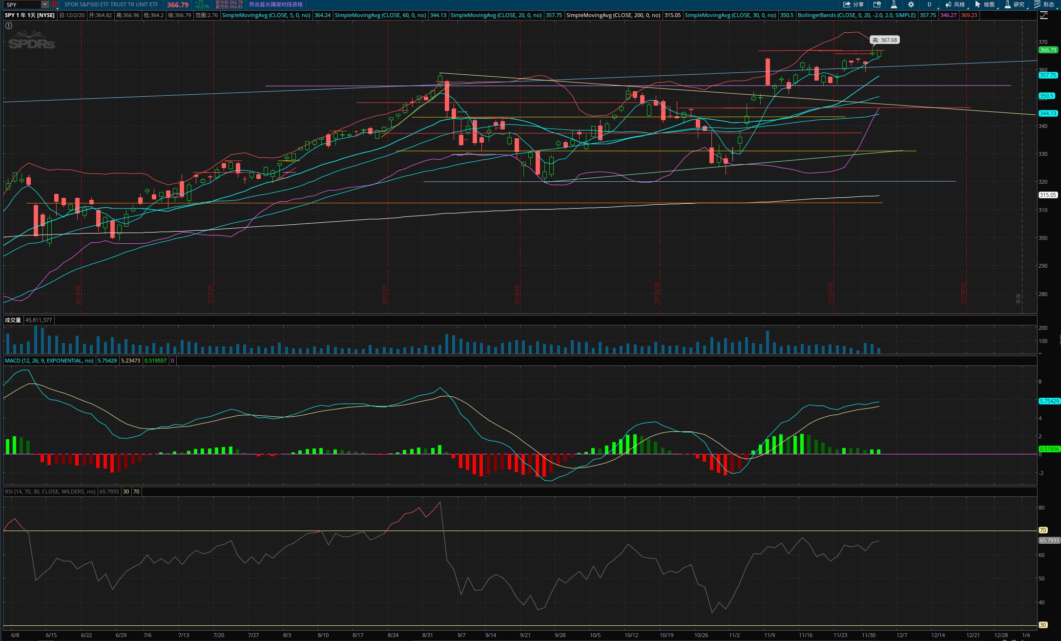Click the BollingerBands lower value 346.27
The image size is (1061, 641).
[x=949, y=15]
